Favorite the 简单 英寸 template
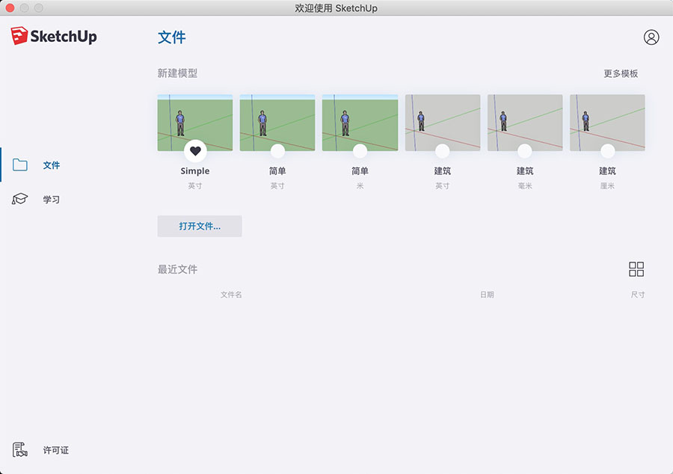The width and height of the screenshot is (673, 474). (277, 151)
